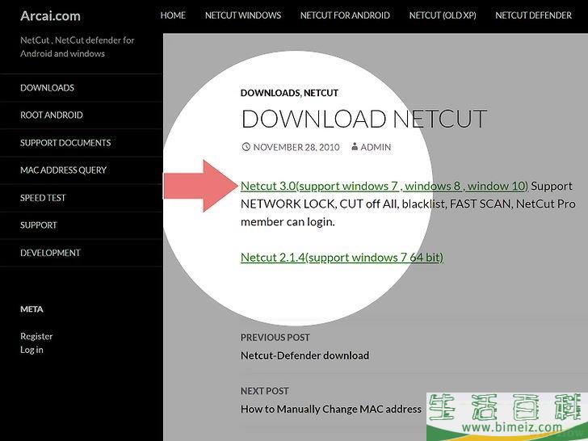Select ROOT ANDROID in the sidebar
This screenshot has width=588, height=441.
click(52, 115)
